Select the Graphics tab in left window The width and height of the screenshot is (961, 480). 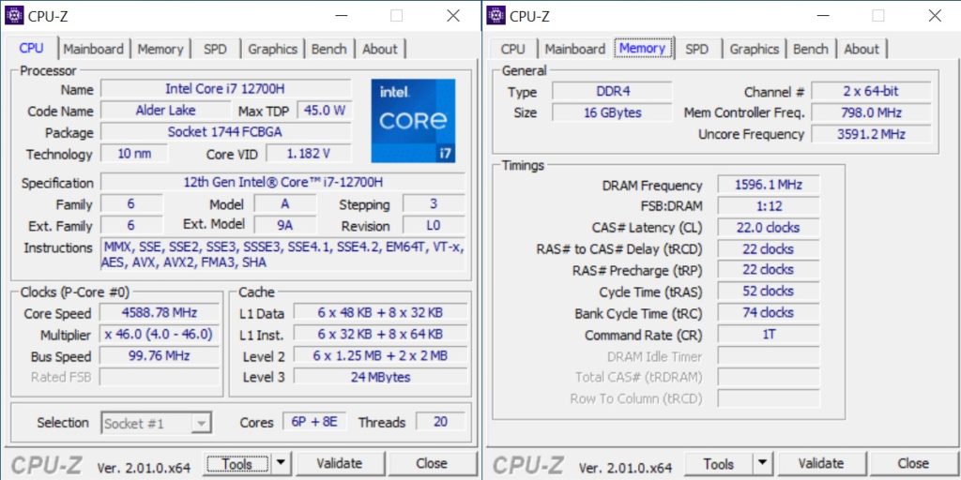tap(272, 49)
